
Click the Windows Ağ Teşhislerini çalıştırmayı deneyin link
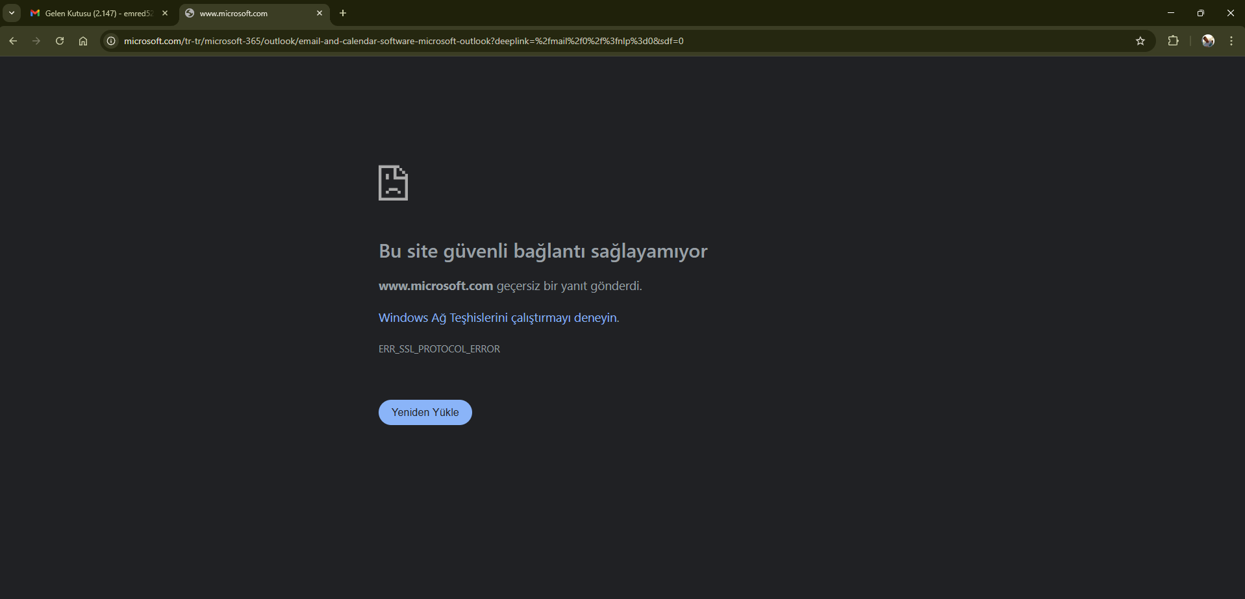[x=497, y=318]
